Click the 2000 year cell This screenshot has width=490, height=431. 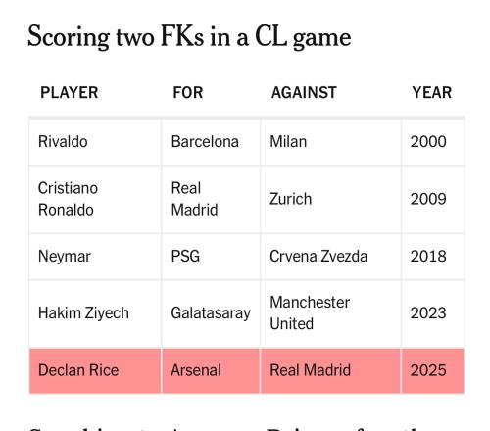click(433, 142)
